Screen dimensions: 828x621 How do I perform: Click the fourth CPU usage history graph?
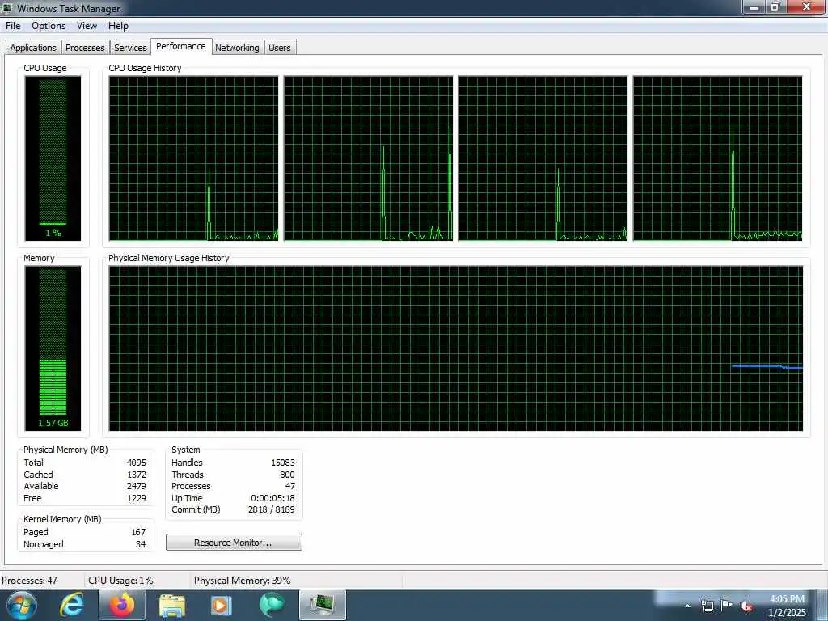[718, 158]
